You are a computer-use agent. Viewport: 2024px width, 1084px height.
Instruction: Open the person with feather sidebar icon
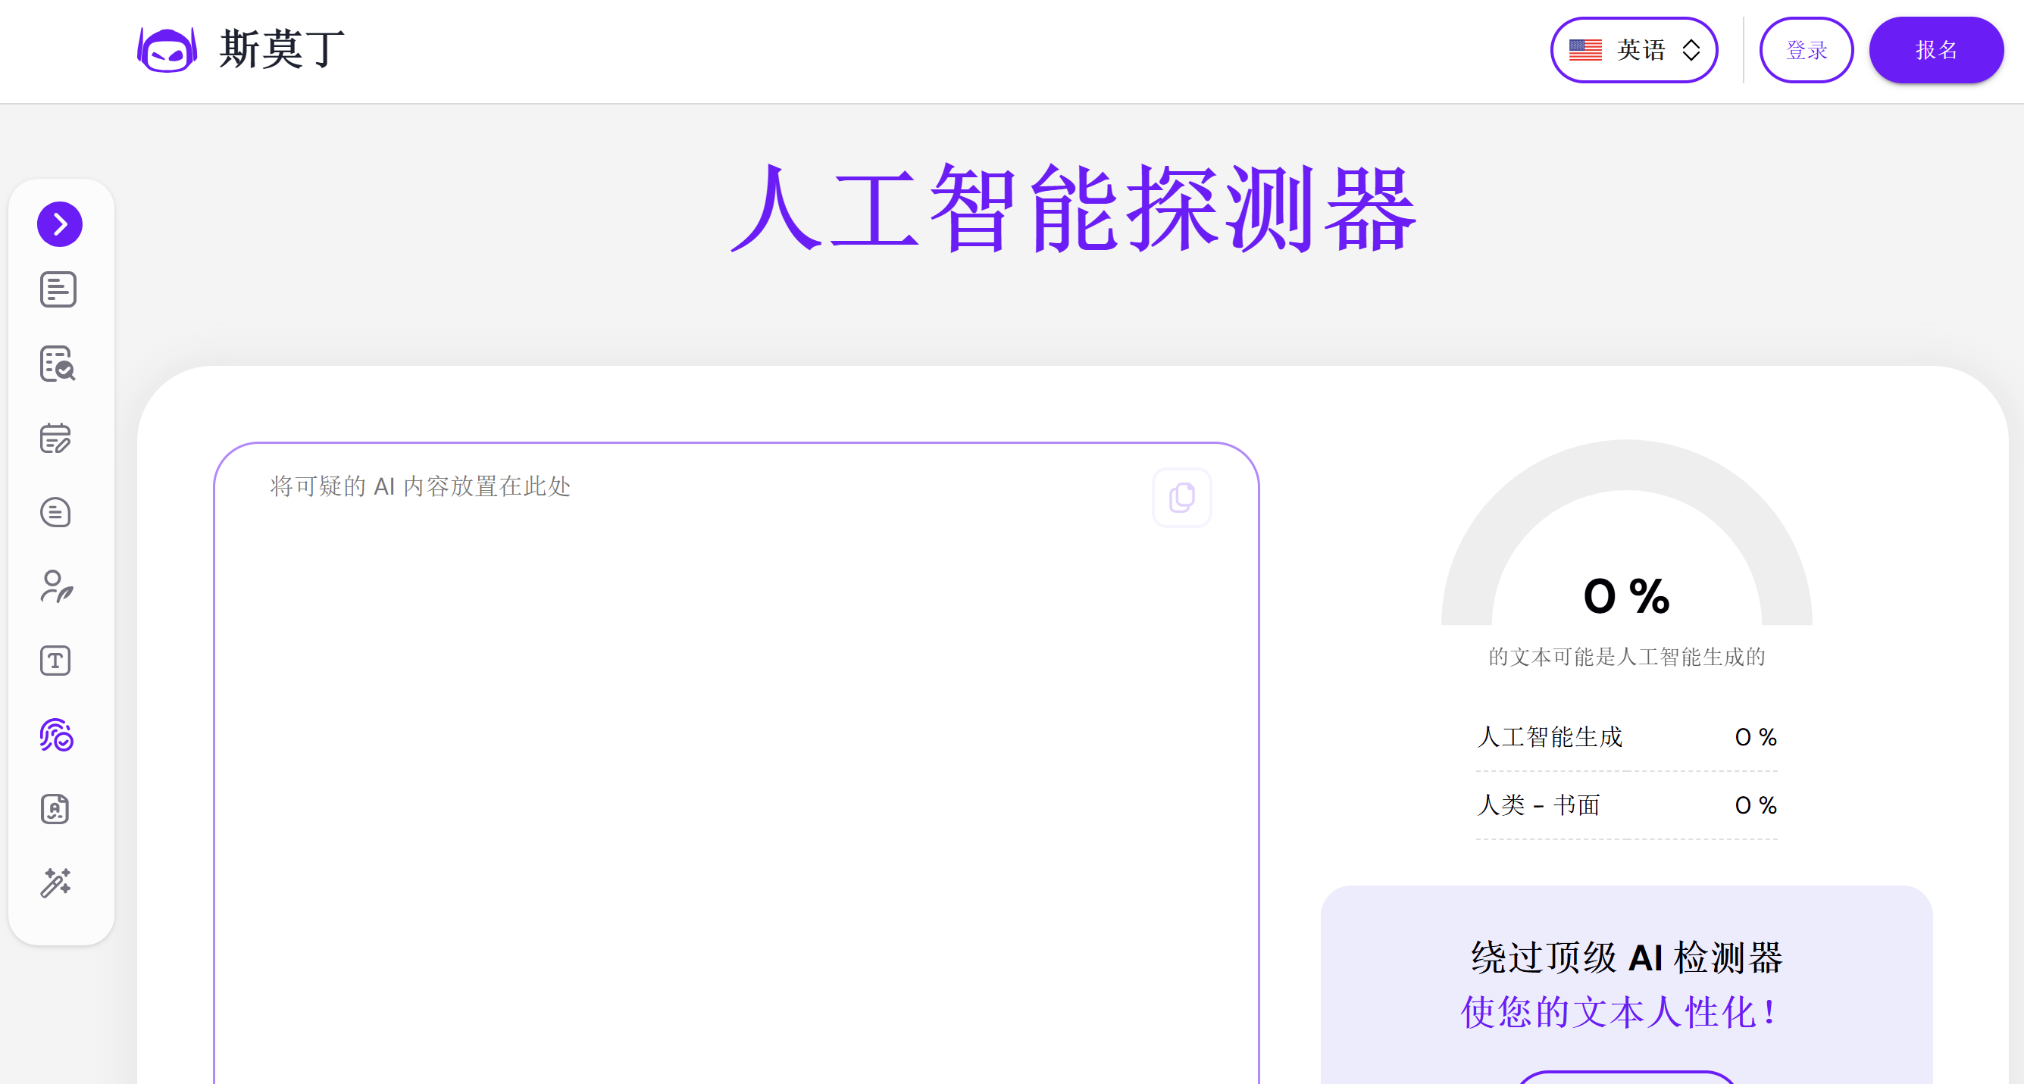[57, 587]
